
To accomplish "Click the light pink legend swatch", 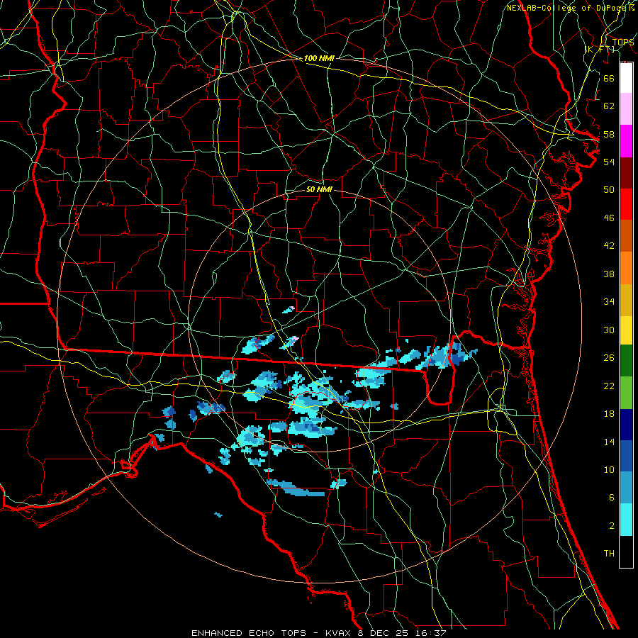I will tap(626, 108).
